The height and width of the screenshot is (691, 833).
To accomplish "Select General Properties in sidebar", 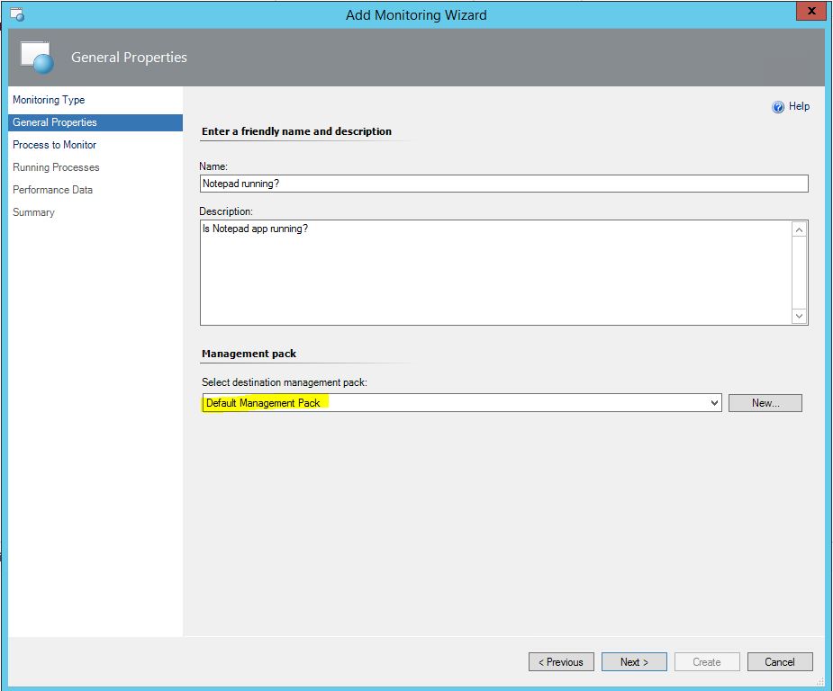I will coord(55,122).
